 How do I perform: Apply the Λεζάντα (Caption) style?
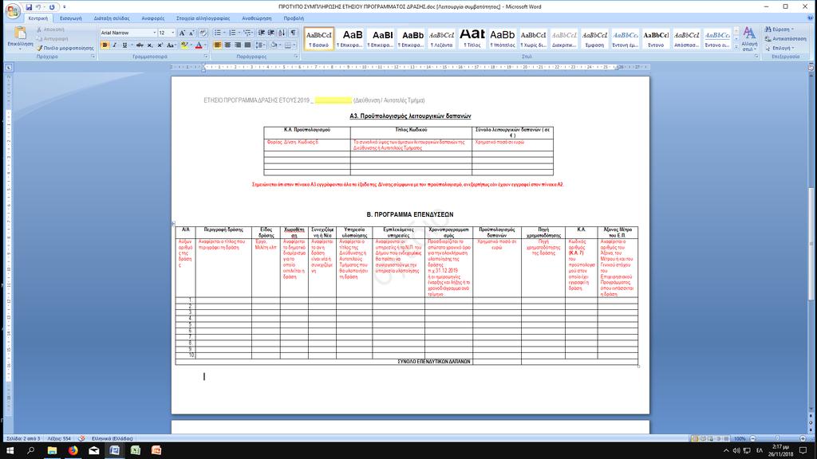[x=441, y=38]
